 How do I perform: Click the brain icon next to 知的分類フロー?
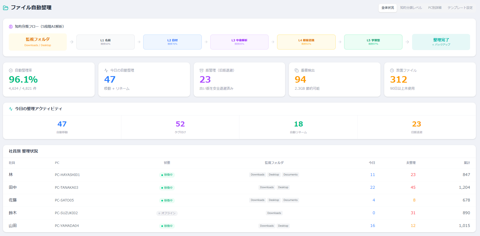[11, 27]
